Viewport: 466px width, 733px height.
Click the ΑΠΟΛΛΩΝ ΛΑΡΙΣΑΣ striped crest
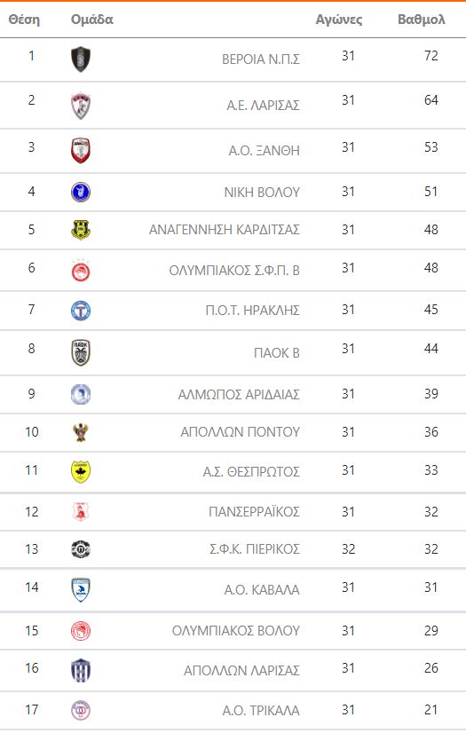pyautogui.click(x=81, y=670)
